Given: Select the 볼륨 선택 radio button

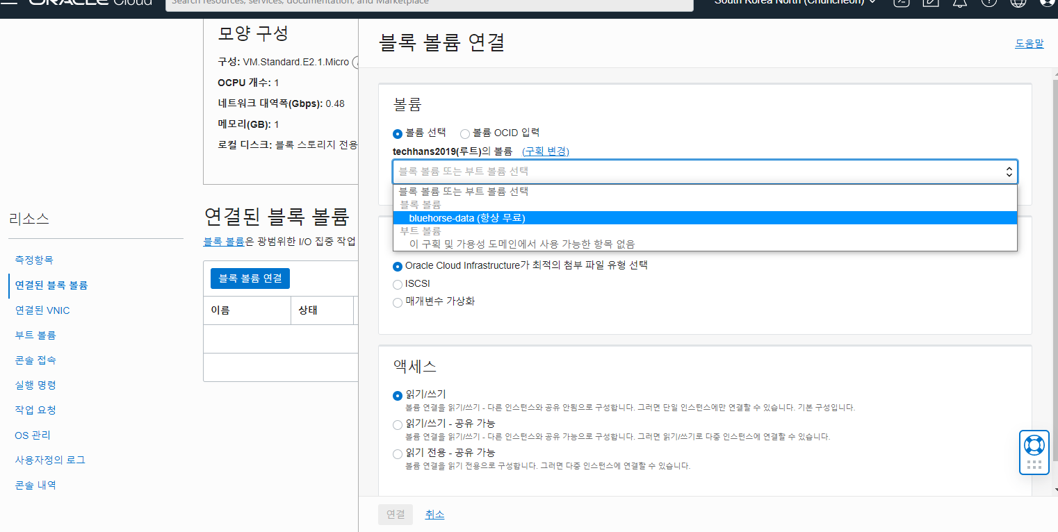Looking at the screenshot, I should click(398, 133).
